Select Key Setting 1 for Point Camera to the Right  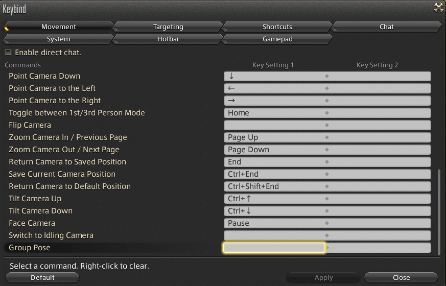275,101
